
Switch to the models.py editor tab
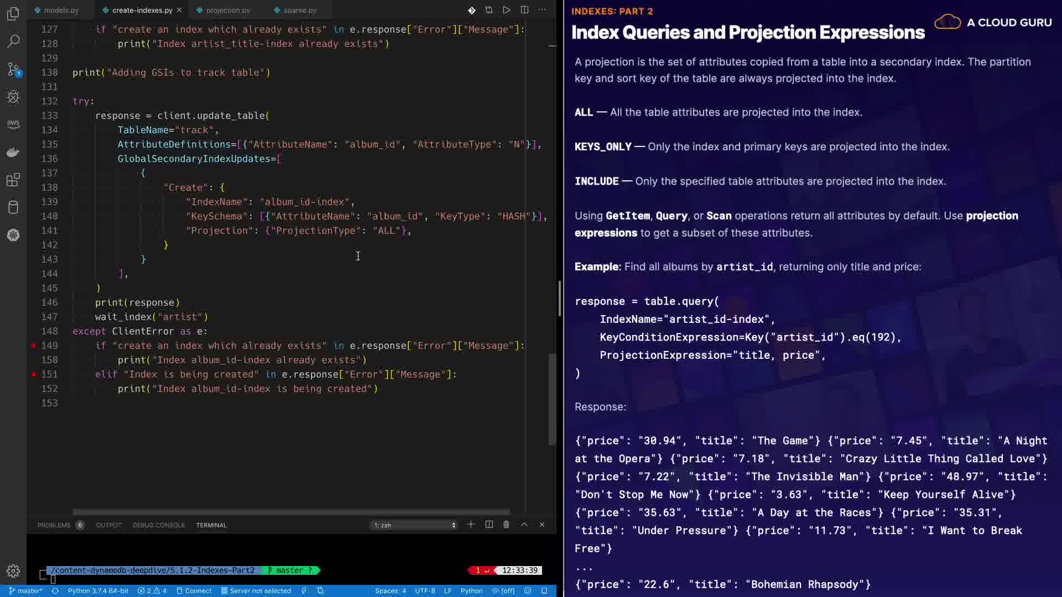click(61, 10)
